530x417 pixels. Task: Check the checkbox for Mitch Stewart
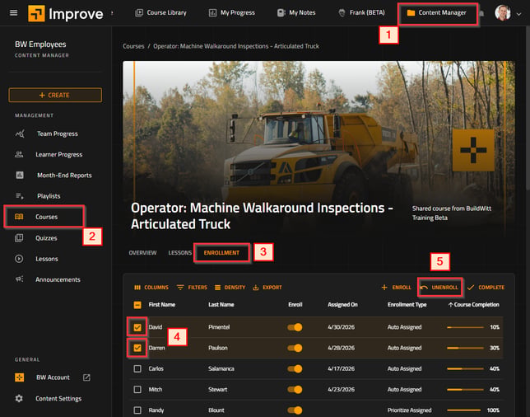[x=137, y=390]
